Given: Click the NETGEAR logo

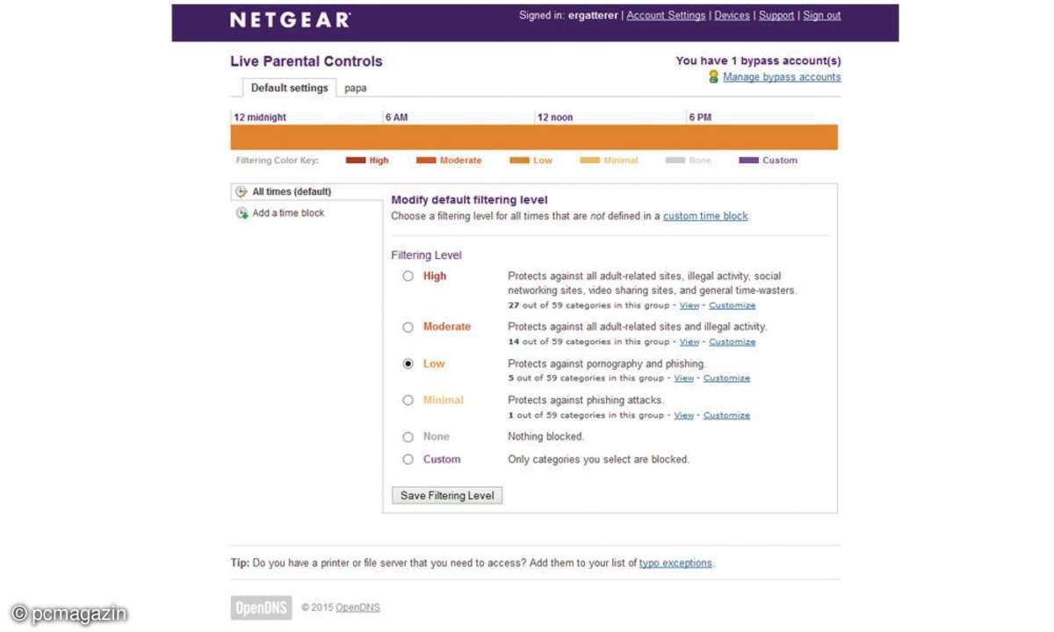Looking at the screenshot, I should click(x=290, y=19).
